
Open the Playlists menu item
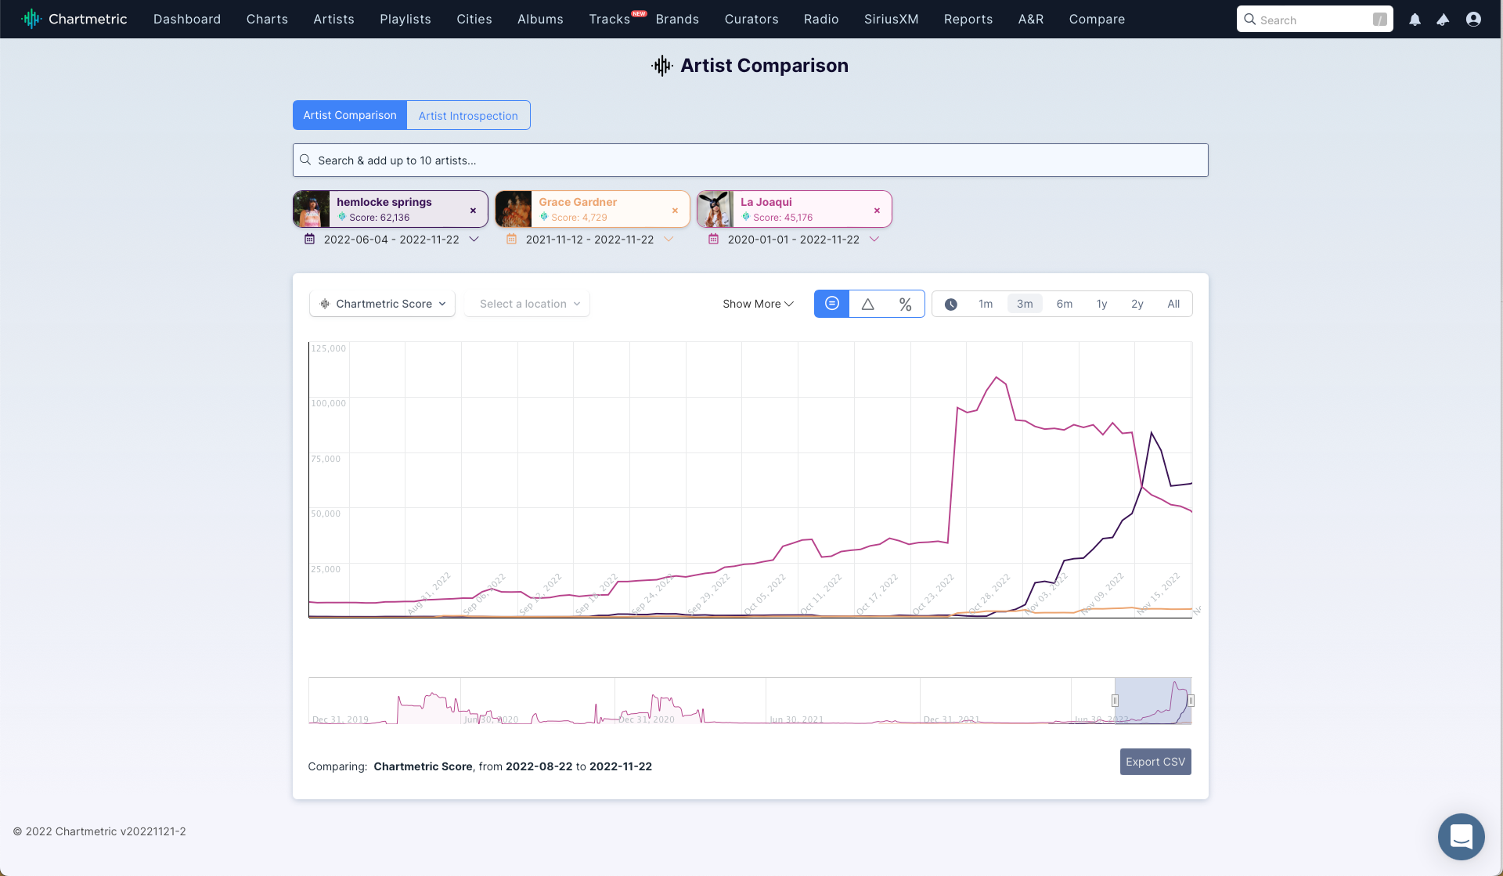405,19
